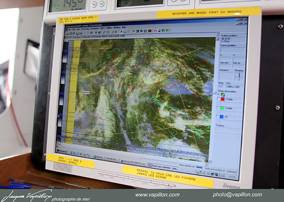Click the image scrollbar down arrow

210,161
